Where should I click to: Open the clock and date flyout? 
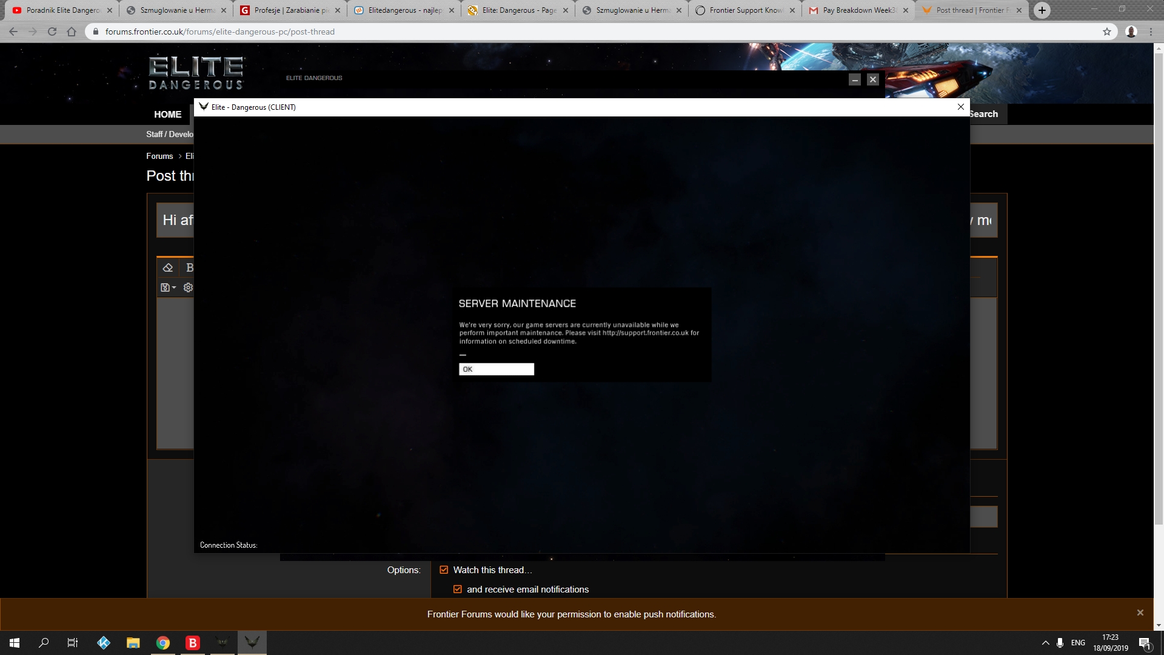pyautogui.click(x=1111, y=643)
